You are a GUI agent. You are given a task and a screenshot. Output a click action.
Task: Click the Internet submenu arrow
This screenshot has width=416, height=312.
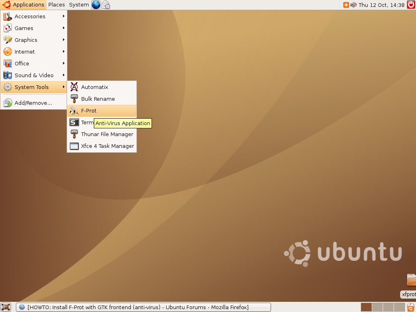click(x=64, y=52)
